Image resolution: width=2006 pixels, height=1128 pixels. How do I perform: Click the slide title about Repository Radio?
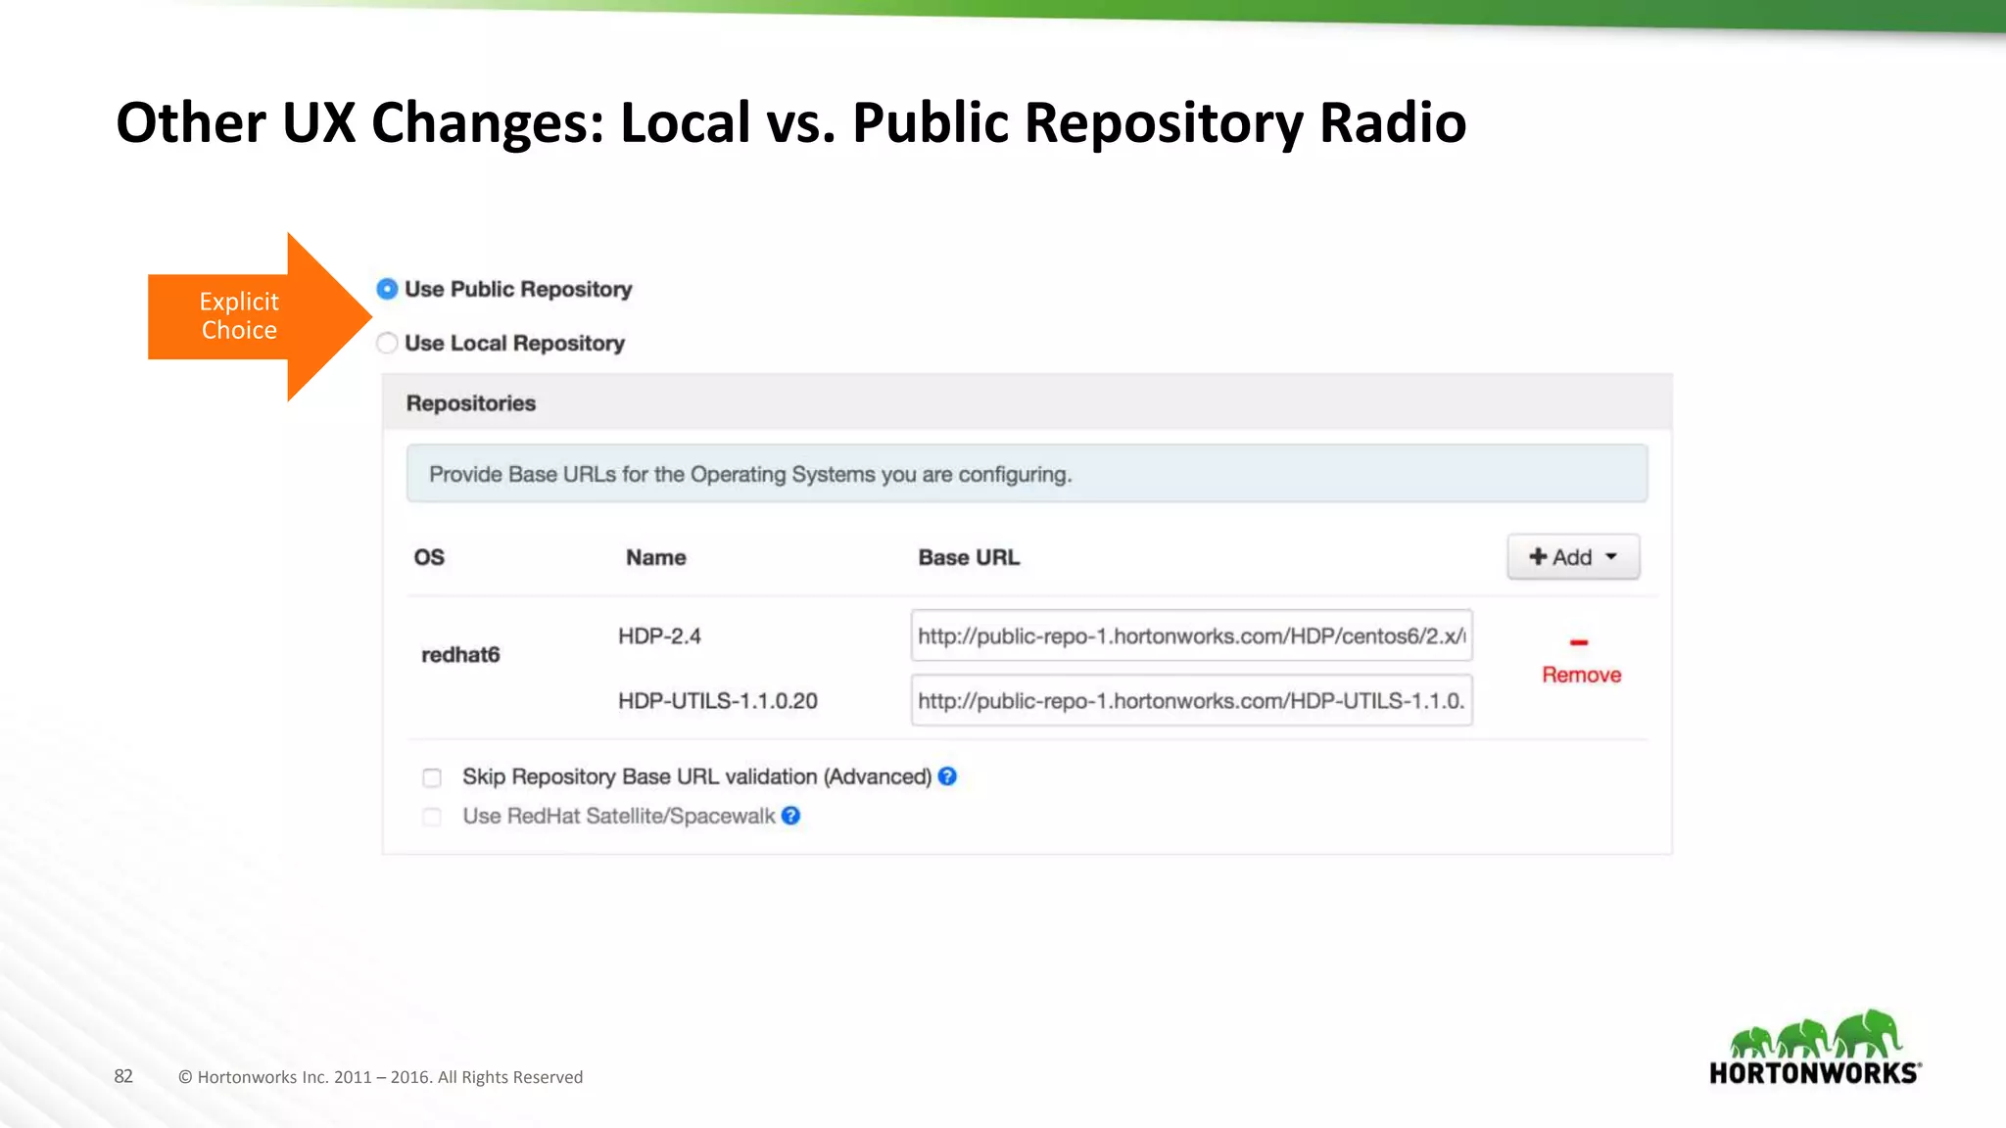pos(791,122)
